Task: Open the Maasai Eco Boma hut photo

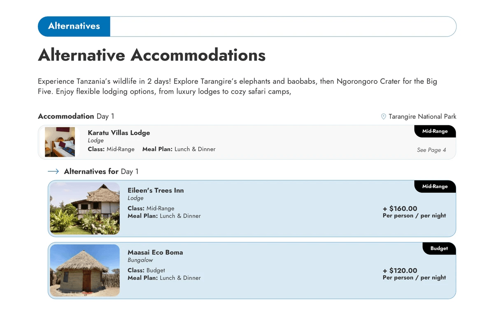Action: pyautogui.click(x=85, y=270)
